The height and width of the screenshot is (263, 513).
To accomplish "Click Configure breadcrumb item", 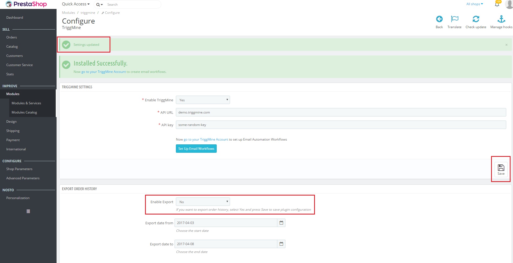I will [111, 13].
